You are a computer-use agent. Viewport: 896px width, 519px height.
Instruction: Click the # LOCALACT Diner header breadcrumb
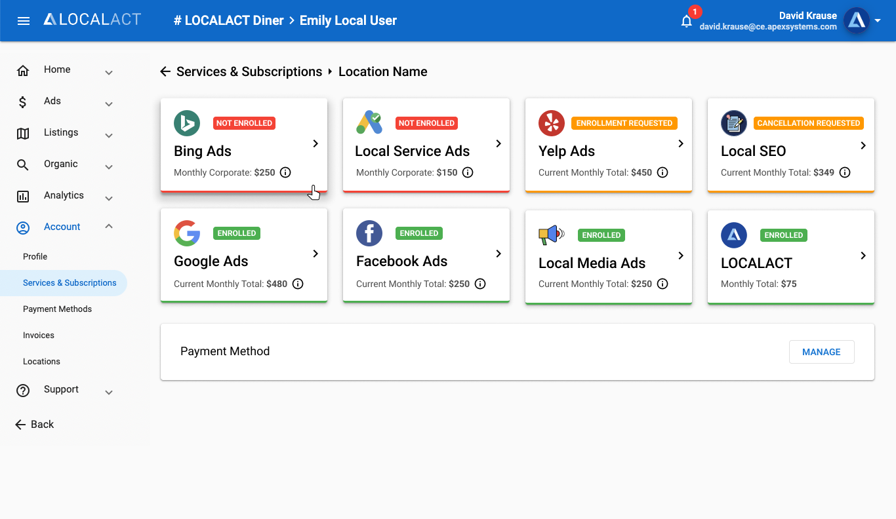tap(228, 20)
